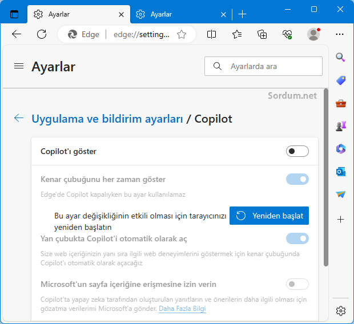
Task: Open Collections toolbar icon
Action: [262, 35]
